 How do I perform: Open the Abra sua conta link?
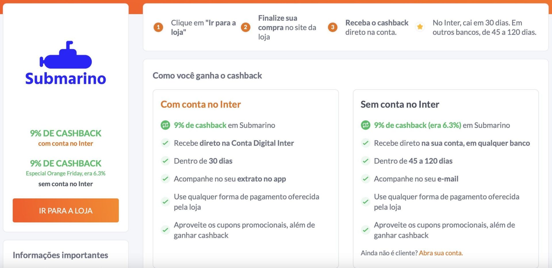(440, 253)
